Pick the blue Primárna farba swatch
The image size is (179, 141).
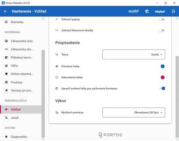(x=162, y=66)
